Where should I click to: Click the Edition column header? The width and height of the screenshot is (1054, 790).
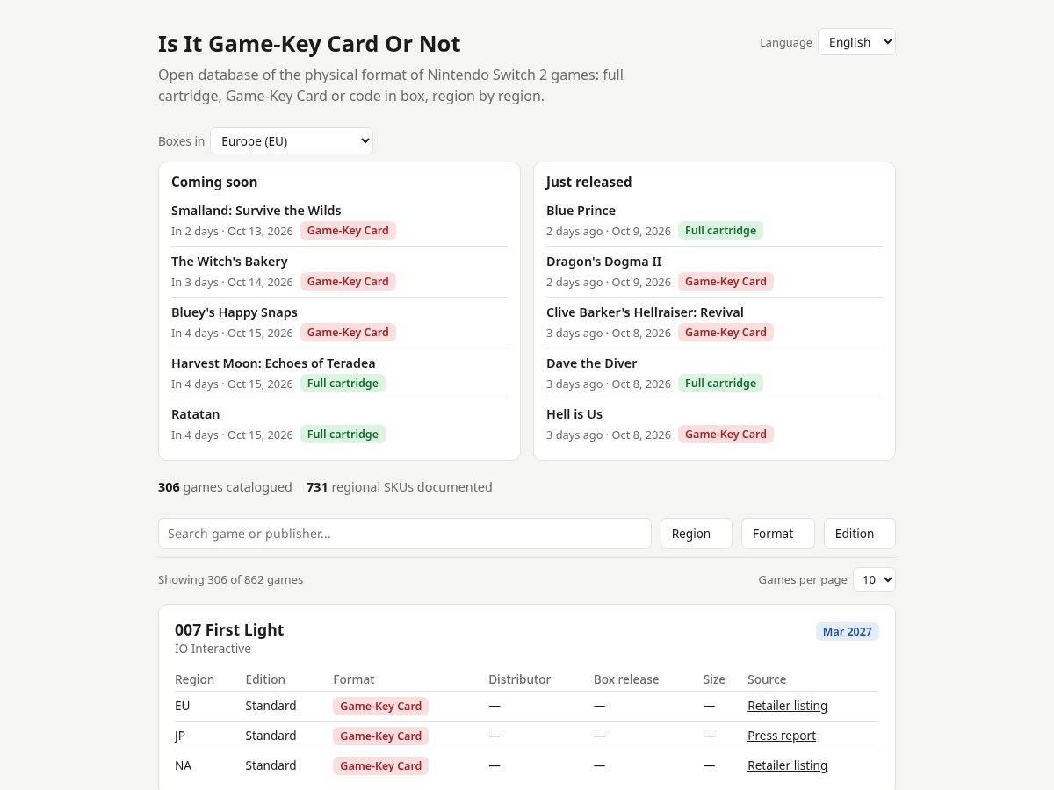click(265, 679)
